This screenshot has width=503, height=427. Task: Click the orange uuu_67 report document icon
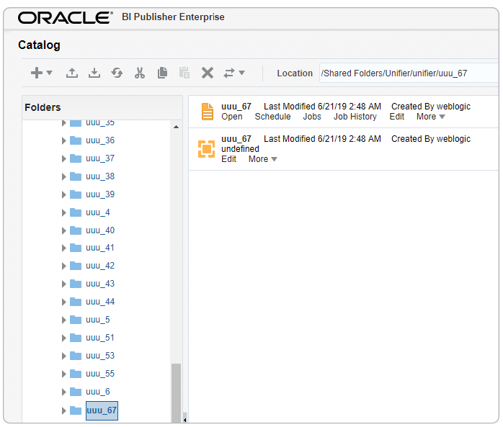(208, 111)
